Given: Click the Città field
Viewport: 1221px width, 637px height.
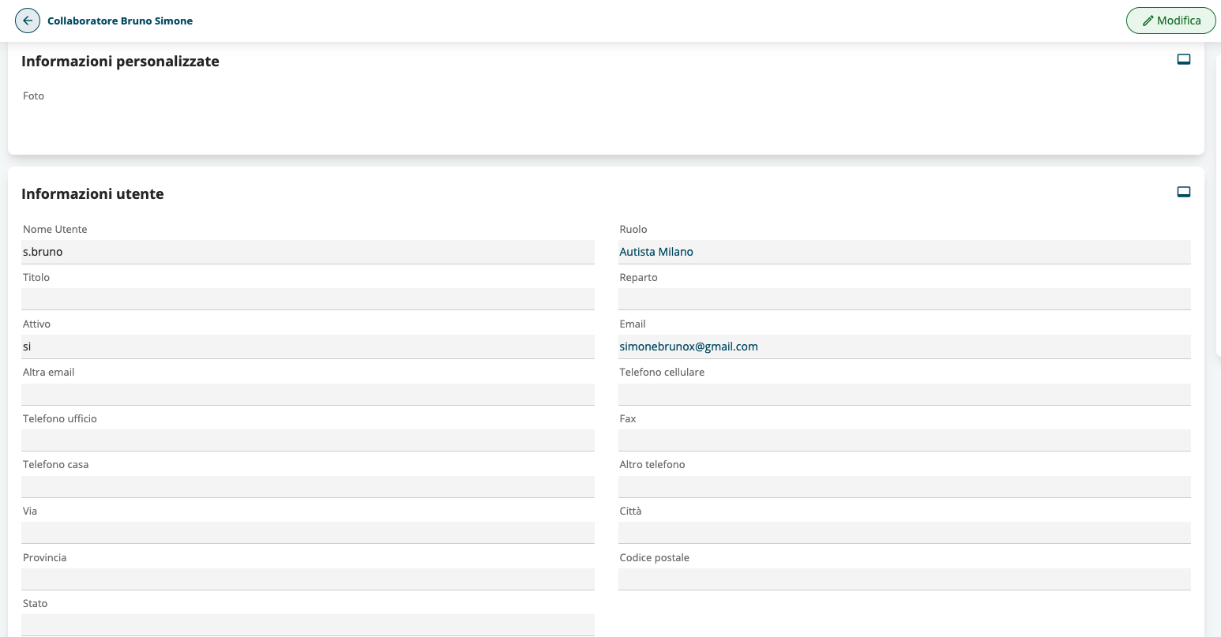Looking at the screenshot, I should (904, 533).
